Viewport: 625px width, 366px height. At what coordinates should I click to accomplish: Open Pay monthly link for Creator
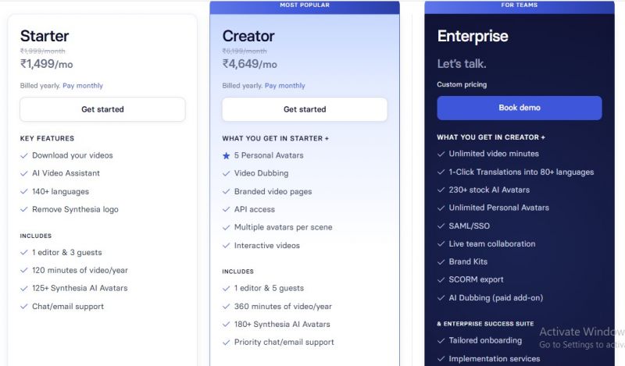[284, 86]
